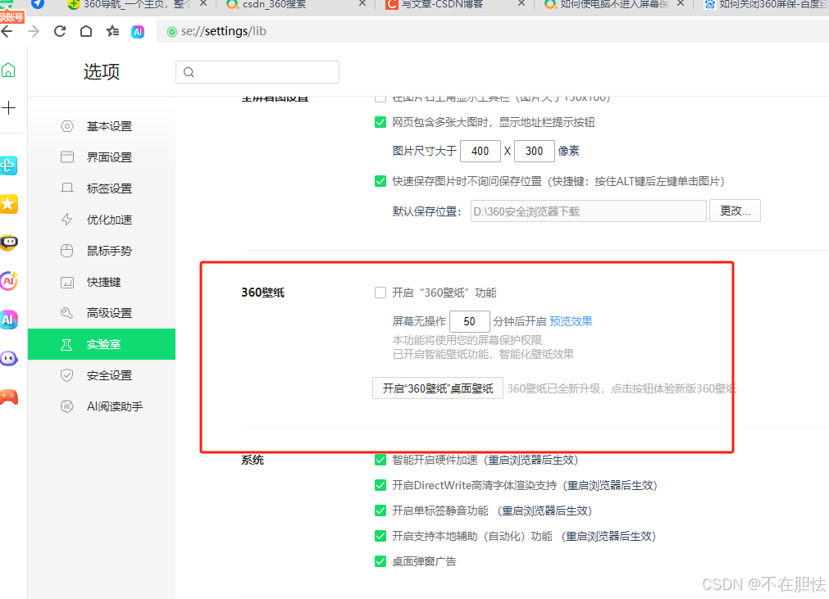This screenshot has height=599, width=829.
Task: Open the browser home page icon
Action: pos(85,31)
